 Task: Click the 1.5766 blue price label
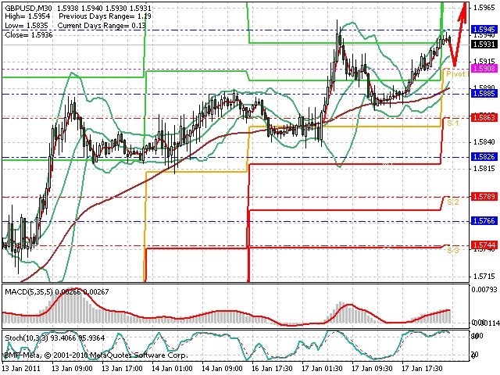click(x=484, y=220)
